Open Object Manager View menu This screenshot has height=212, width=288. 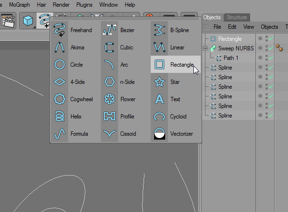coord(249,27)
